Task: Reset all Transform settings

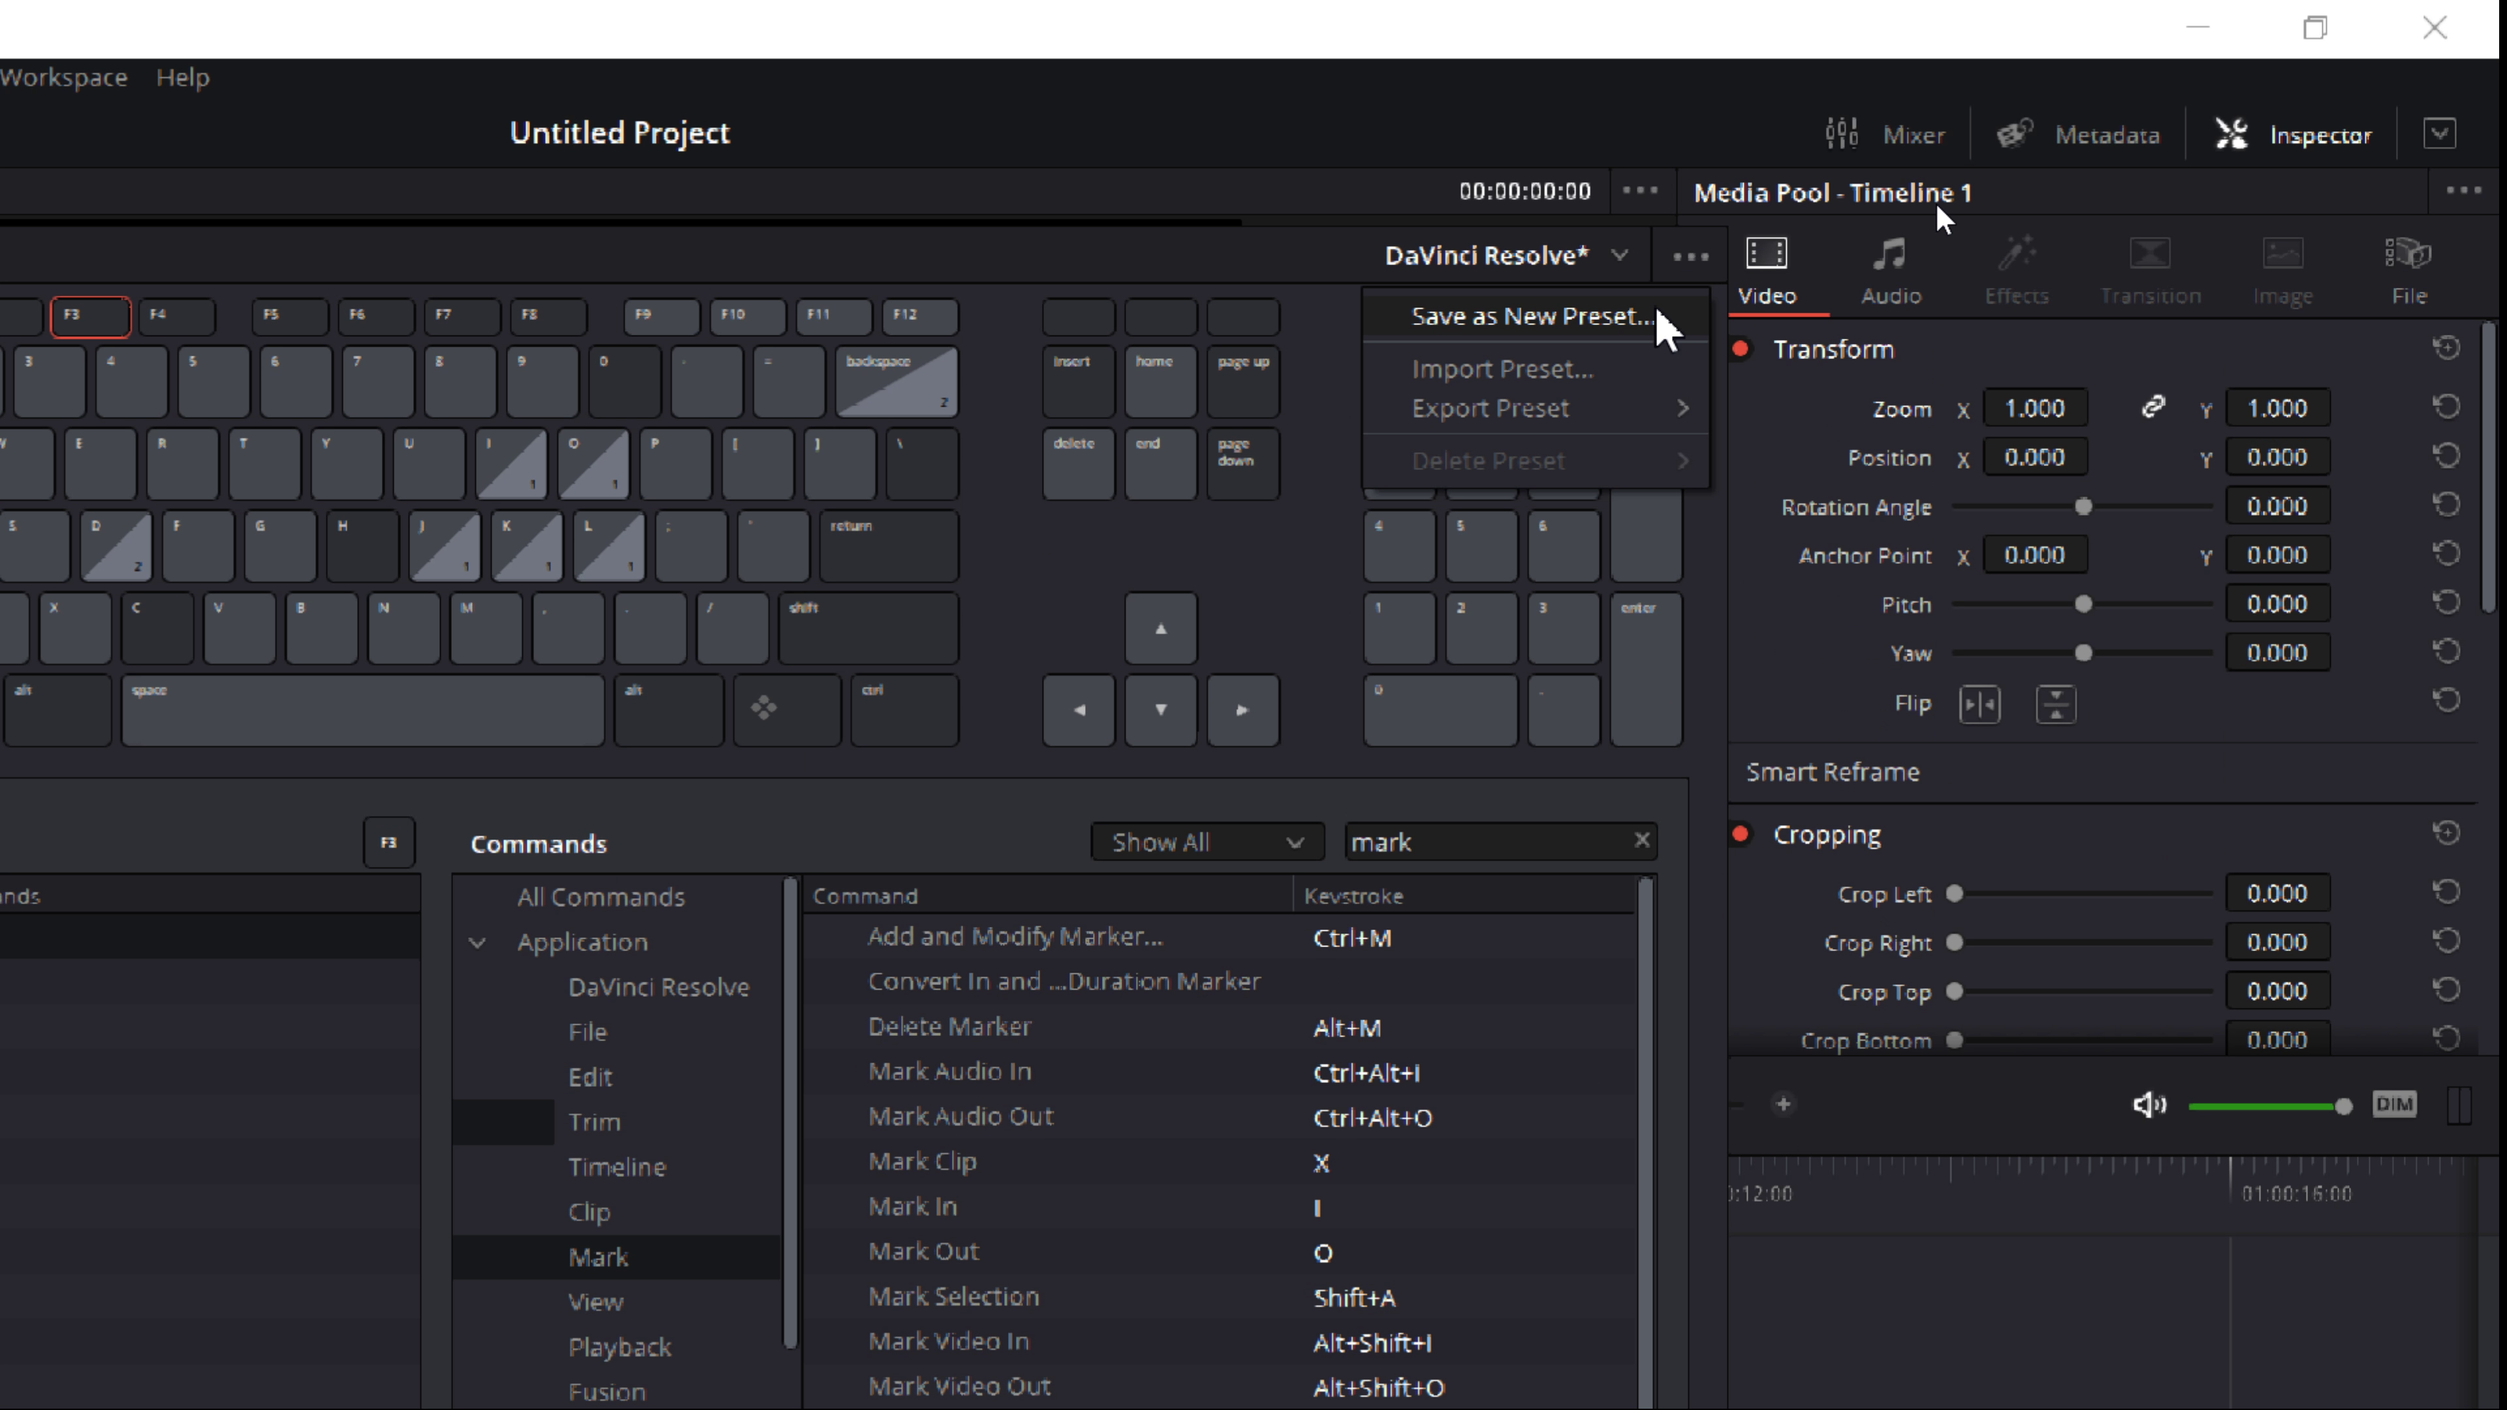Action: coord(2447,347)
